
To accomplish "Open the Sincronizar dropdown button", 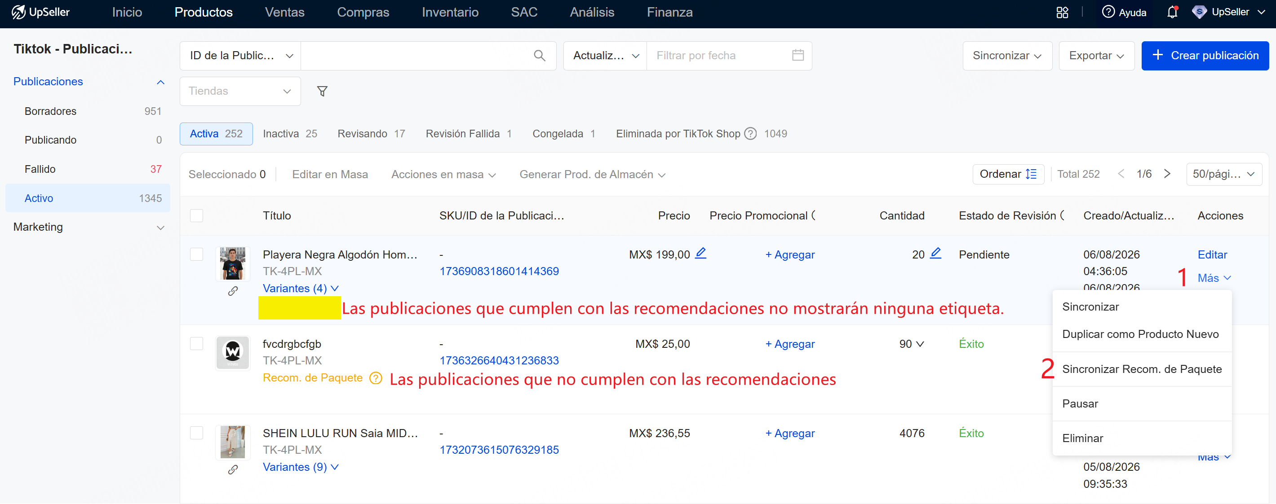I will [1007, 55].
